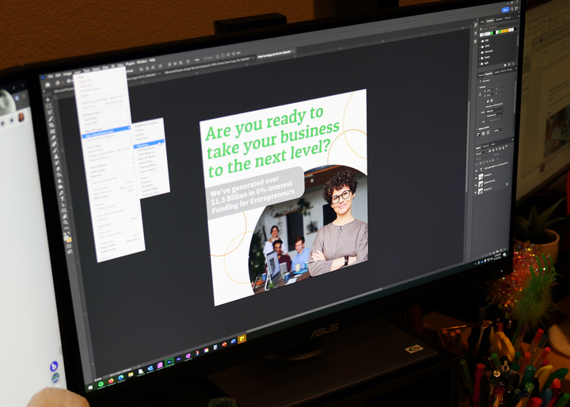Select the Lasso tool
Screen dimensions: 570x407
[50, 112]
